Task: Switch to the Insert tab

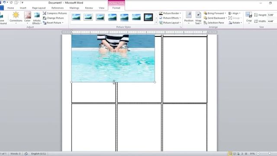Action: pos(23,8)
